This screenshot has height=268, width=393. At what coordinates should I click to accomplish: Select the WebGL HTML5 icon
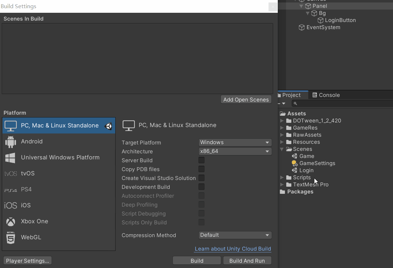point(11,237)
